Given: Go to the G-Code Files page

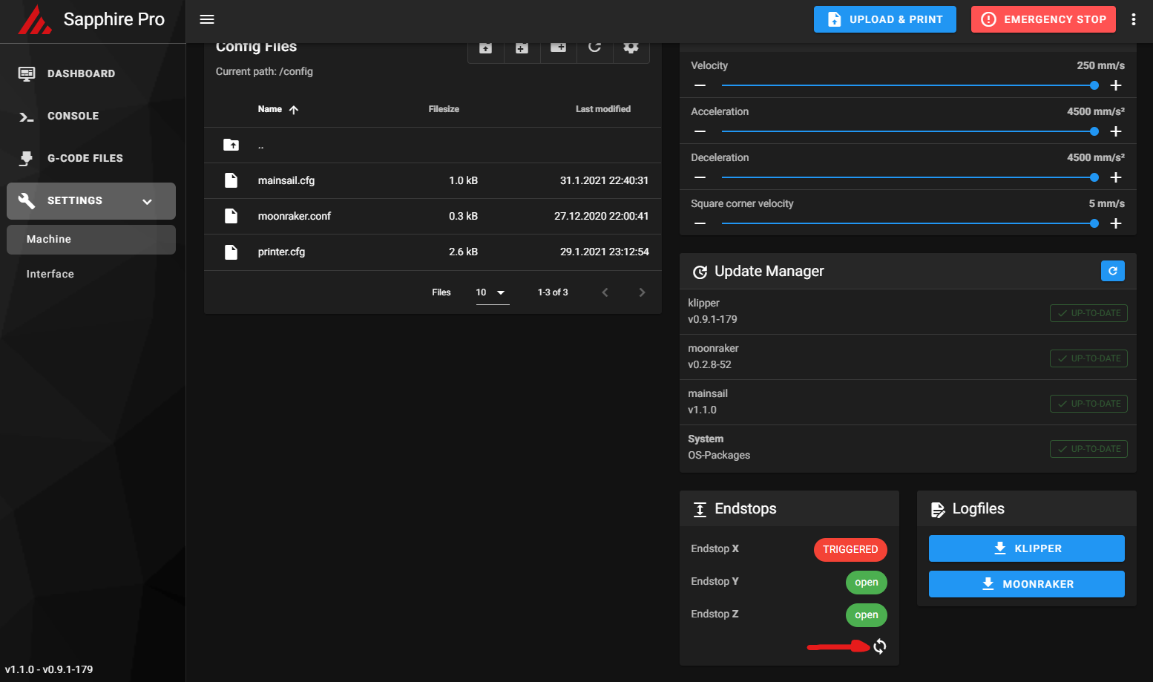Looking at the screenshot, I should click(85, 158).
